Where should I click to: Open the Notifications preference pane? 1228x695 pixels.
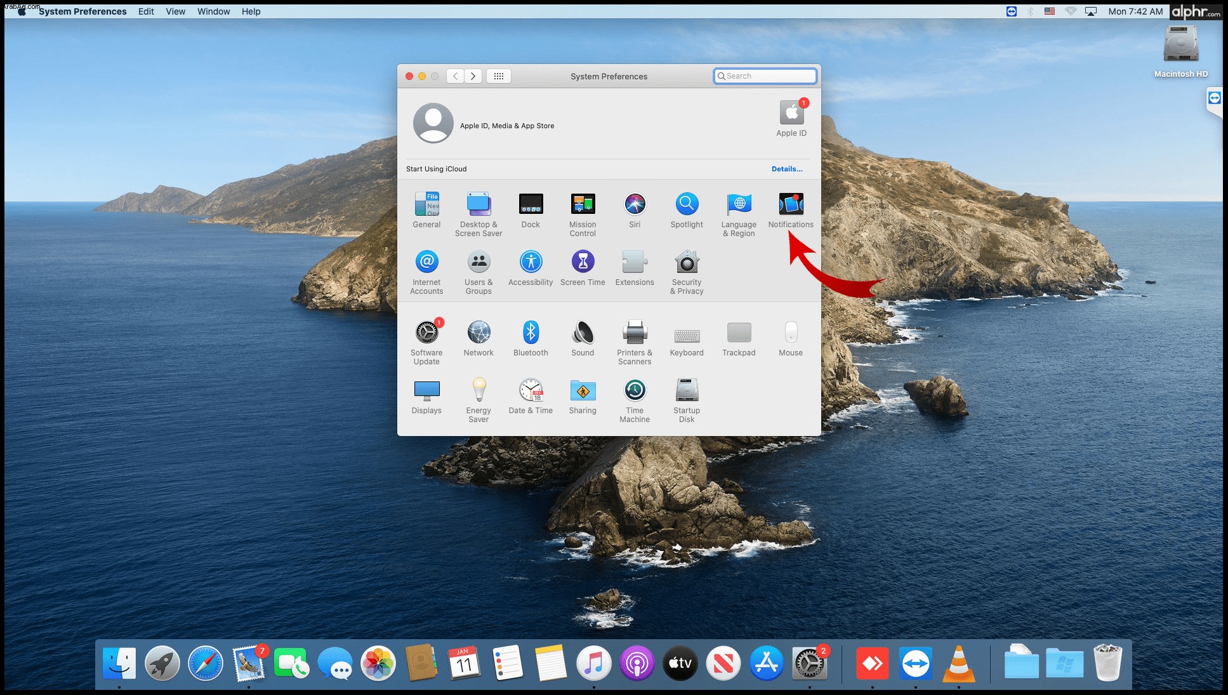pos(791,210)
